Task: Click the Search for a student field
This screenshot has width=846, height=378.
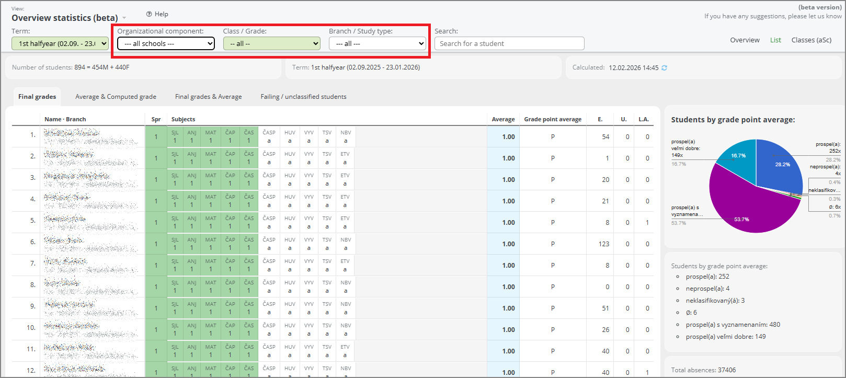Action: (x=509, y=43)
